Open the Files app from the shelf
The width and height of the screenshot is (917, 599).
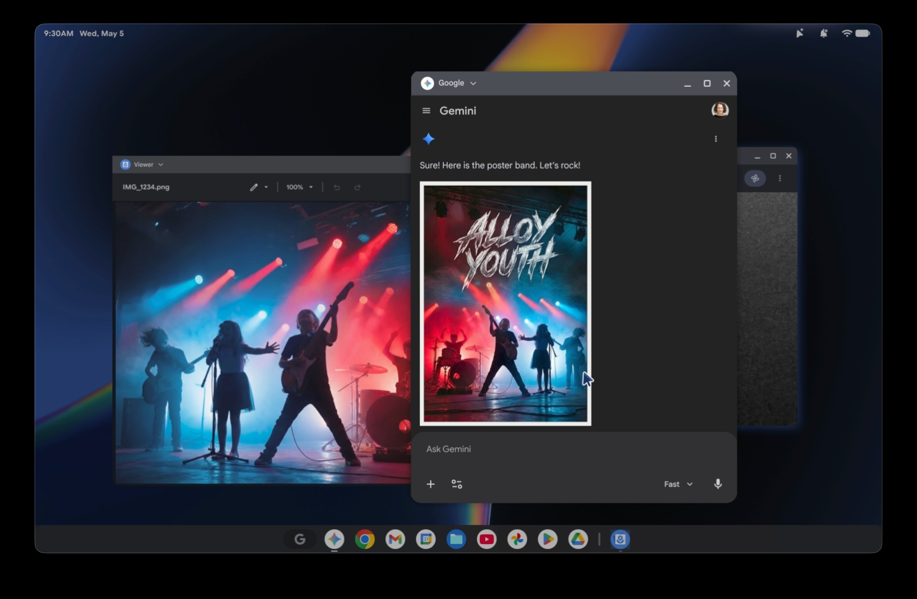(x=456, y=539)
